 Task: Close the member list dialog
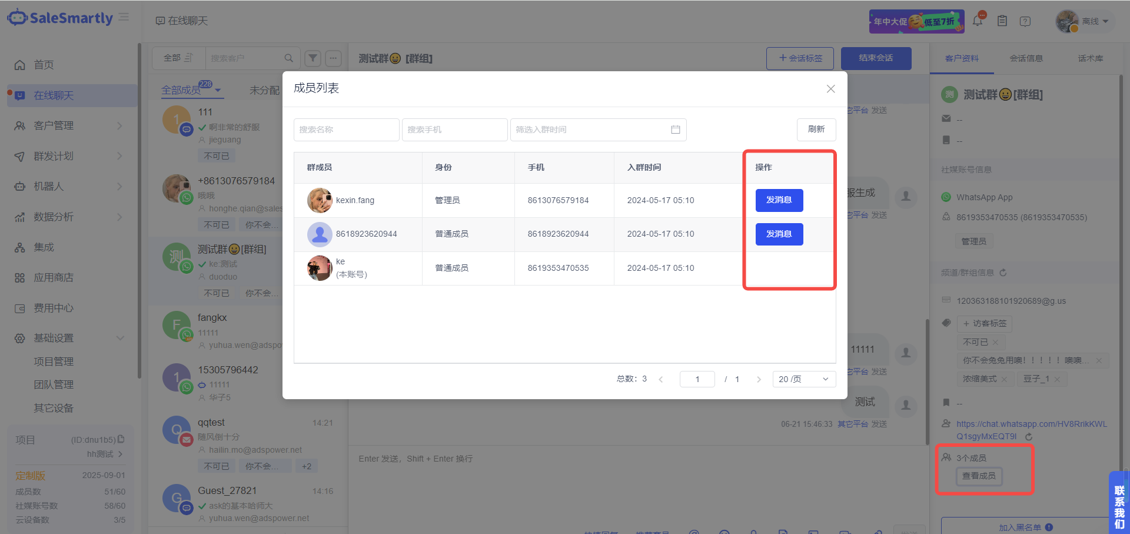pos(830,89)
